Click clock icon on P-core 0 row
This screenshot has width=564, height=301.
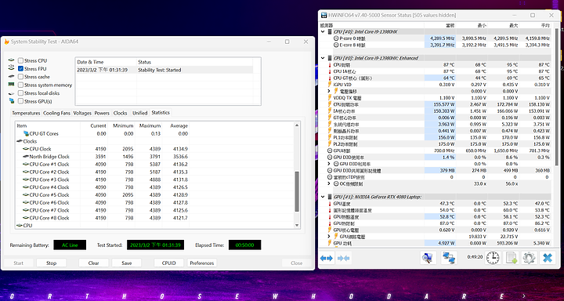point(336,38)
